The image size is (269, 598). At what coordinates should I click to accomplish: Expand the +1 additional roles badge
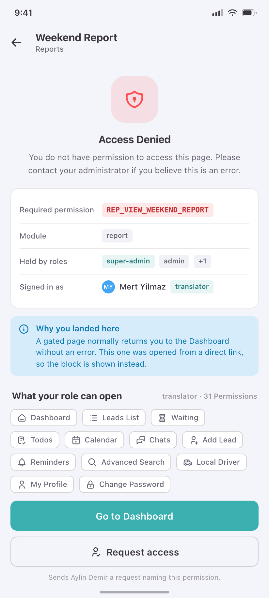pyautogui.click(x=202, y=261)
